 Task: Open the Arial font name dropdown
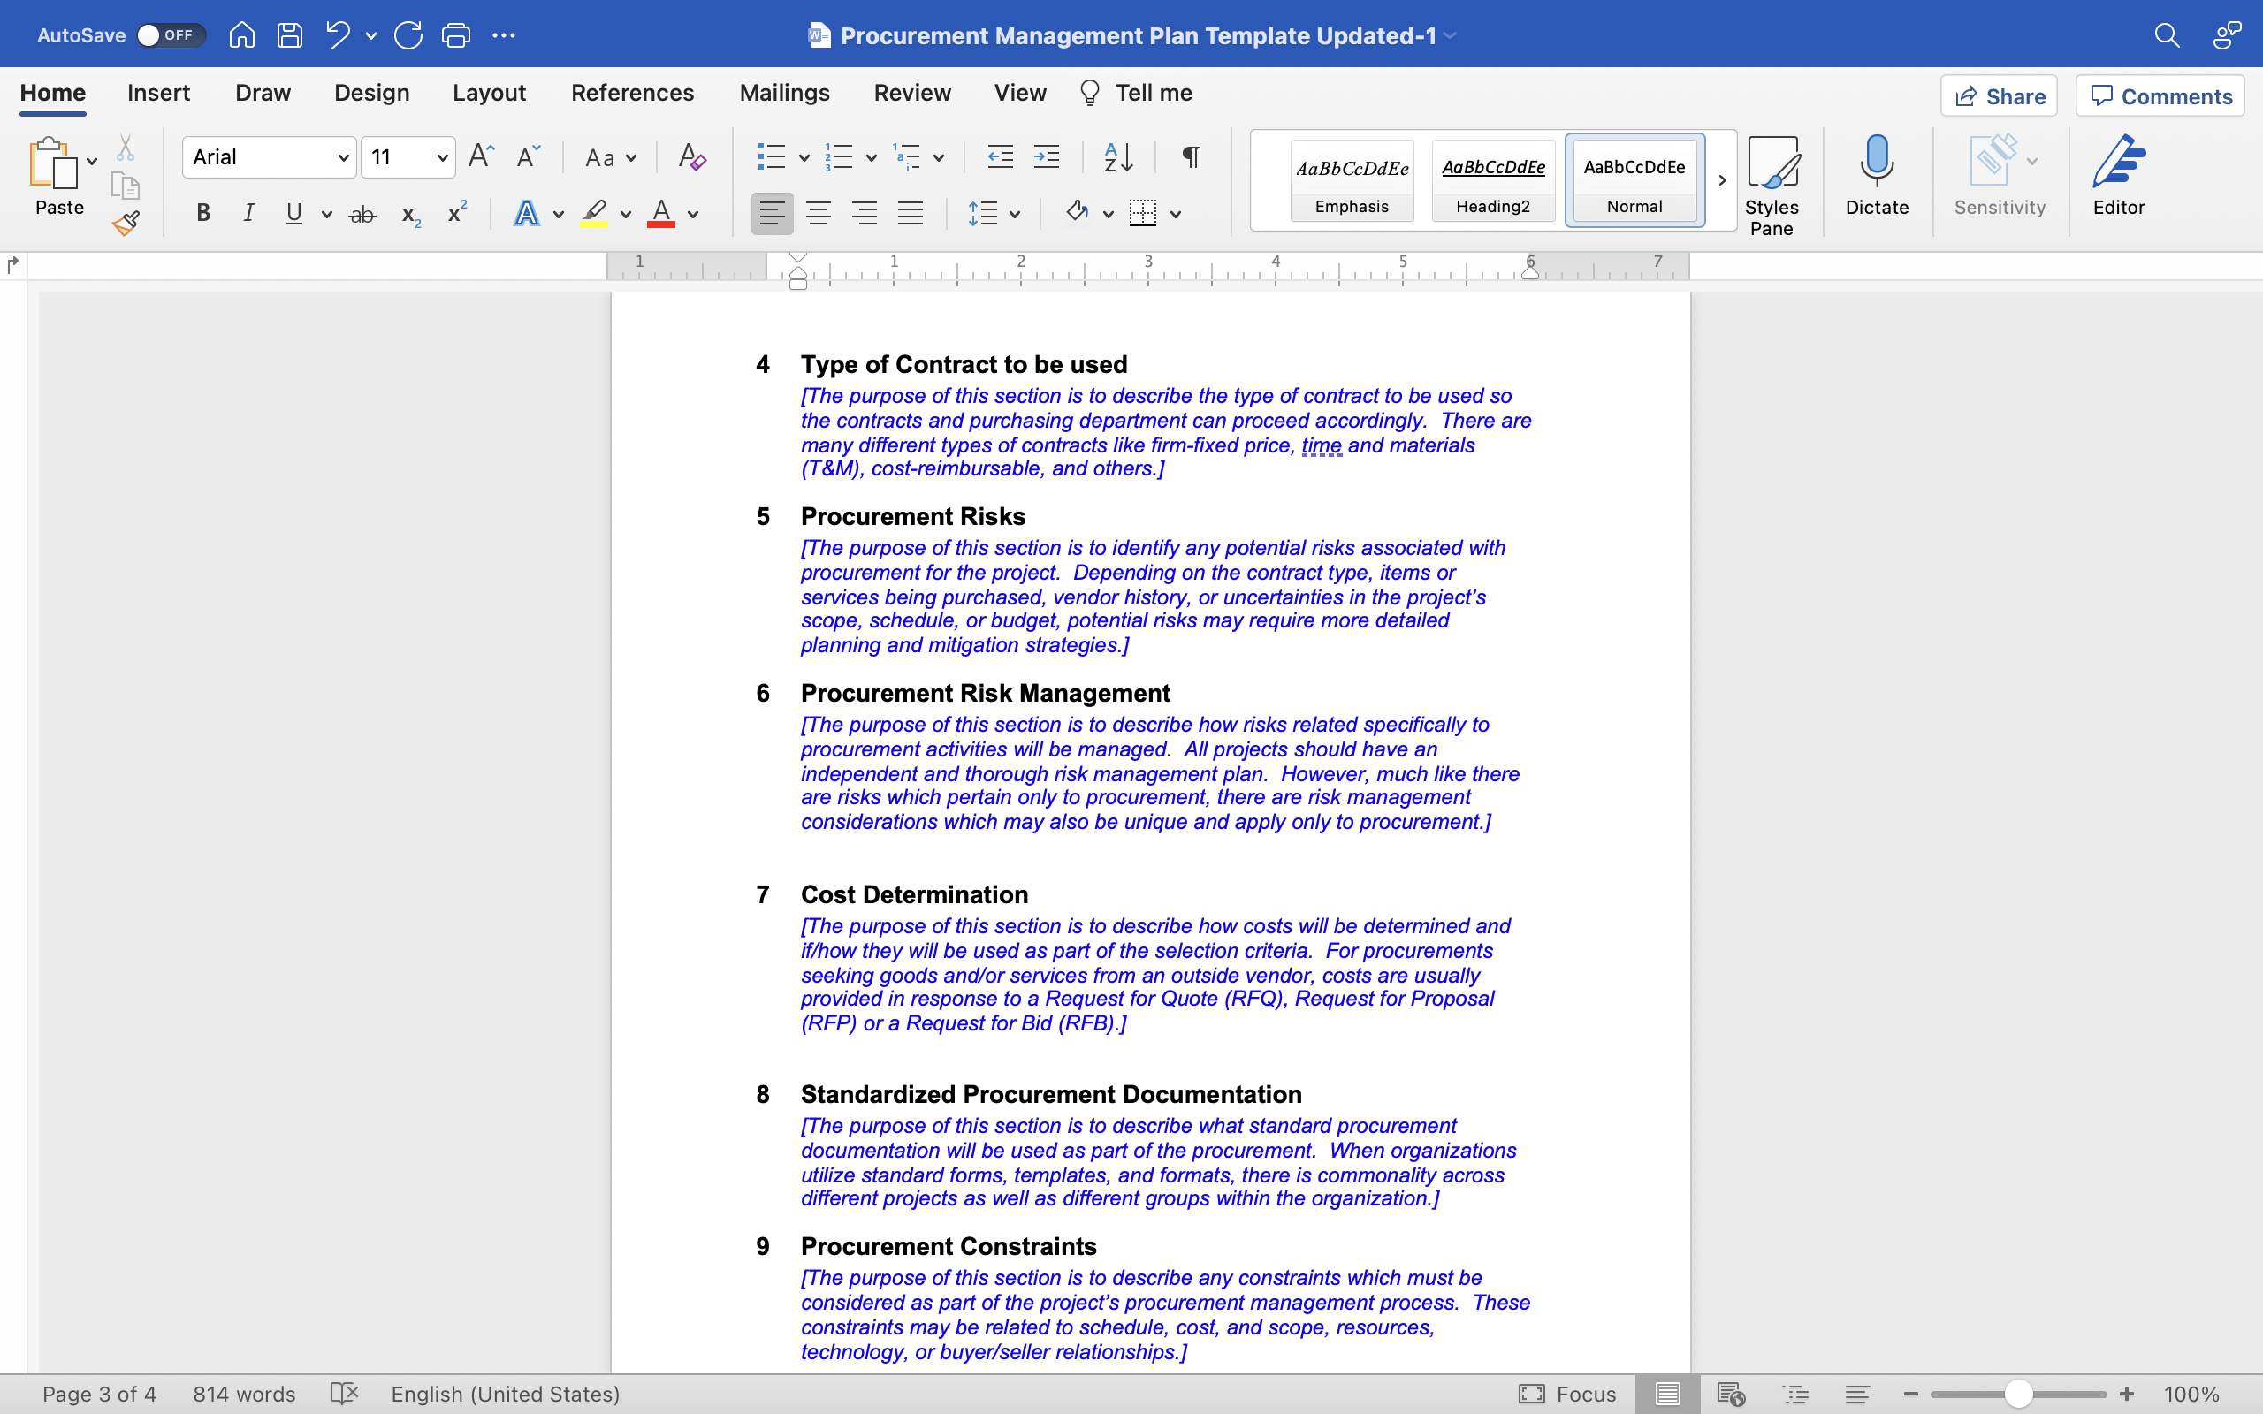coord(343,157)
